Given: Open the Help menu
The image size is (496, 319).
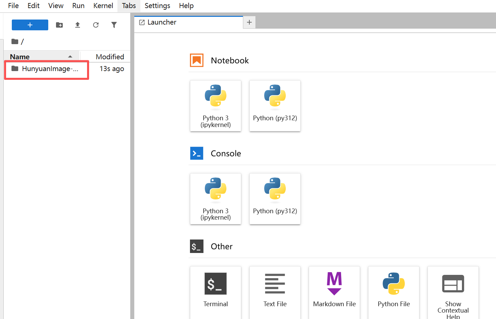Looking at the screenshot, I should pyautogui.click(x=186, y=6).
